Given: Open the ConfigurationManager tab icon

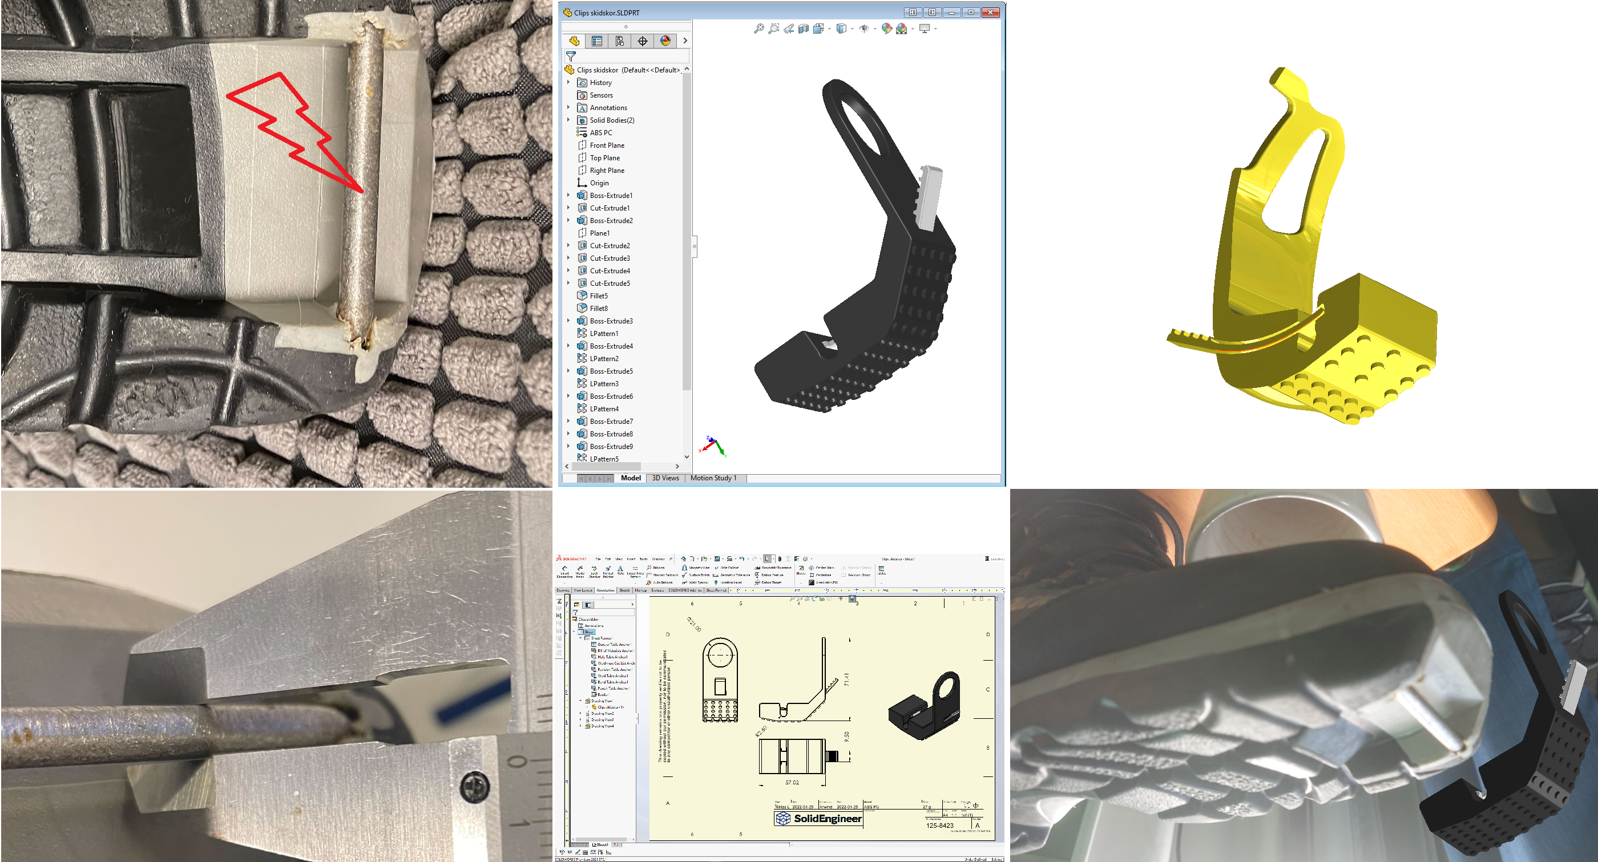Looking at the screenshot, I should point(620,41).
